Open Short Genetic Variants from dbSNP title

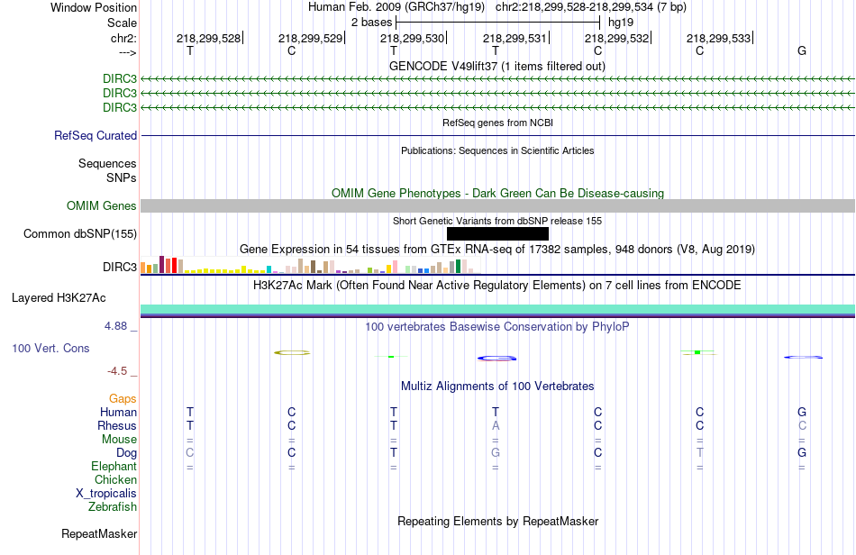497,221
